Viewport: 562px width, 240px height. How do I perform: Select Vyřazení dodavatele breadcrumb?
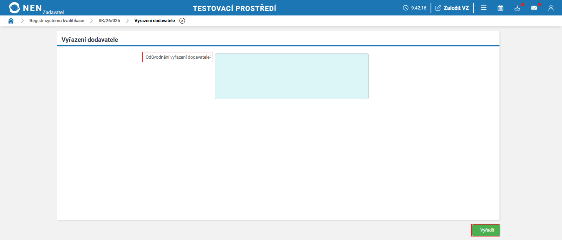click(155, 21)
